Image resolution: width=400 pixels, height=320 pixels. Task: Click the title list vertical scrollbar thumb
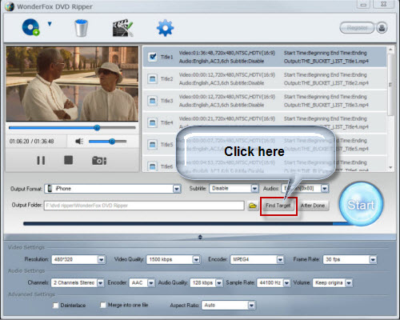coord(390,84)
